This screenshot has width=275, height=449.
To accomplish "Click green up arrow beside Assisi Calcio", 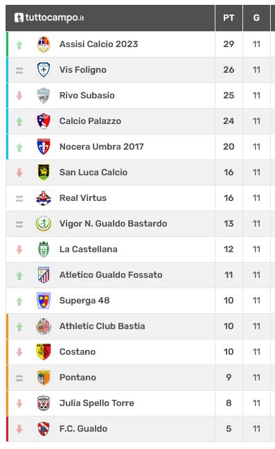I will (x=19, y=44).
